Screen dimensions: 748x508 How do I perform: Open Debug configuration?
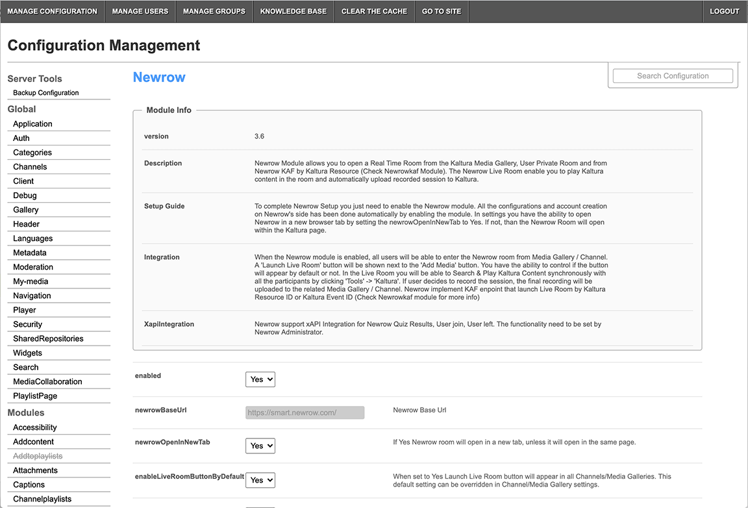pos(25,196)
